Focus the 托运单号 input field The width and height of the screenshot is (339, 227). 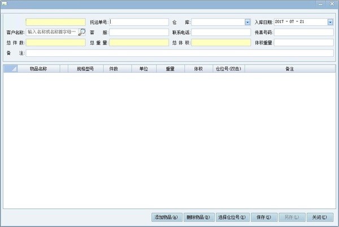[139, 22]
